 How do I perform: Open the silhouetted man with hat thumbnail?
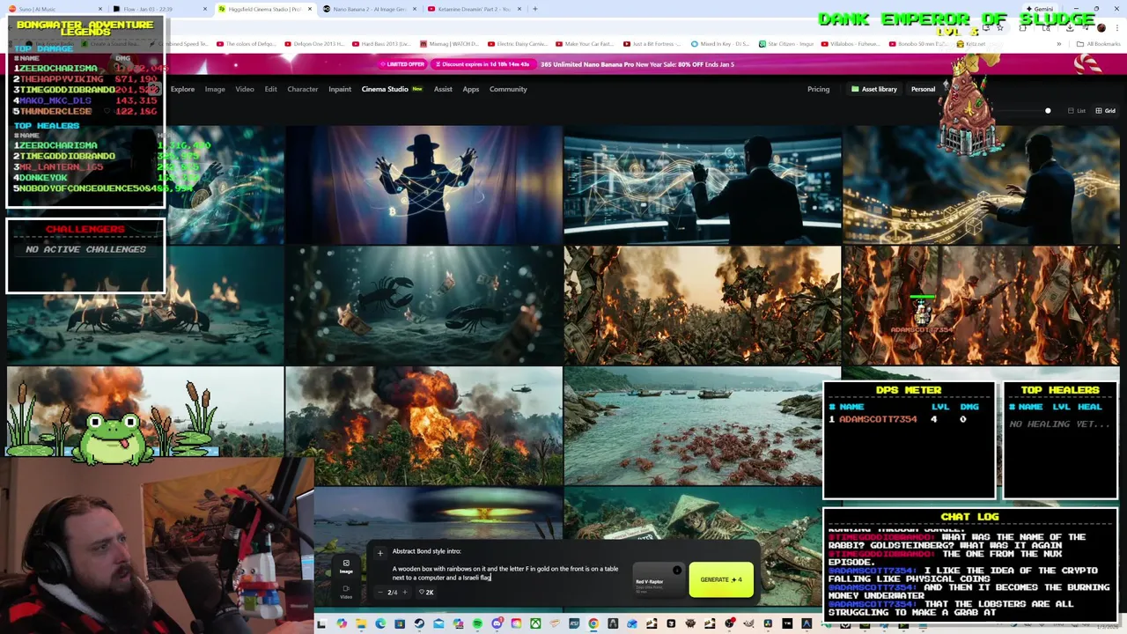(x=424, y=184)
